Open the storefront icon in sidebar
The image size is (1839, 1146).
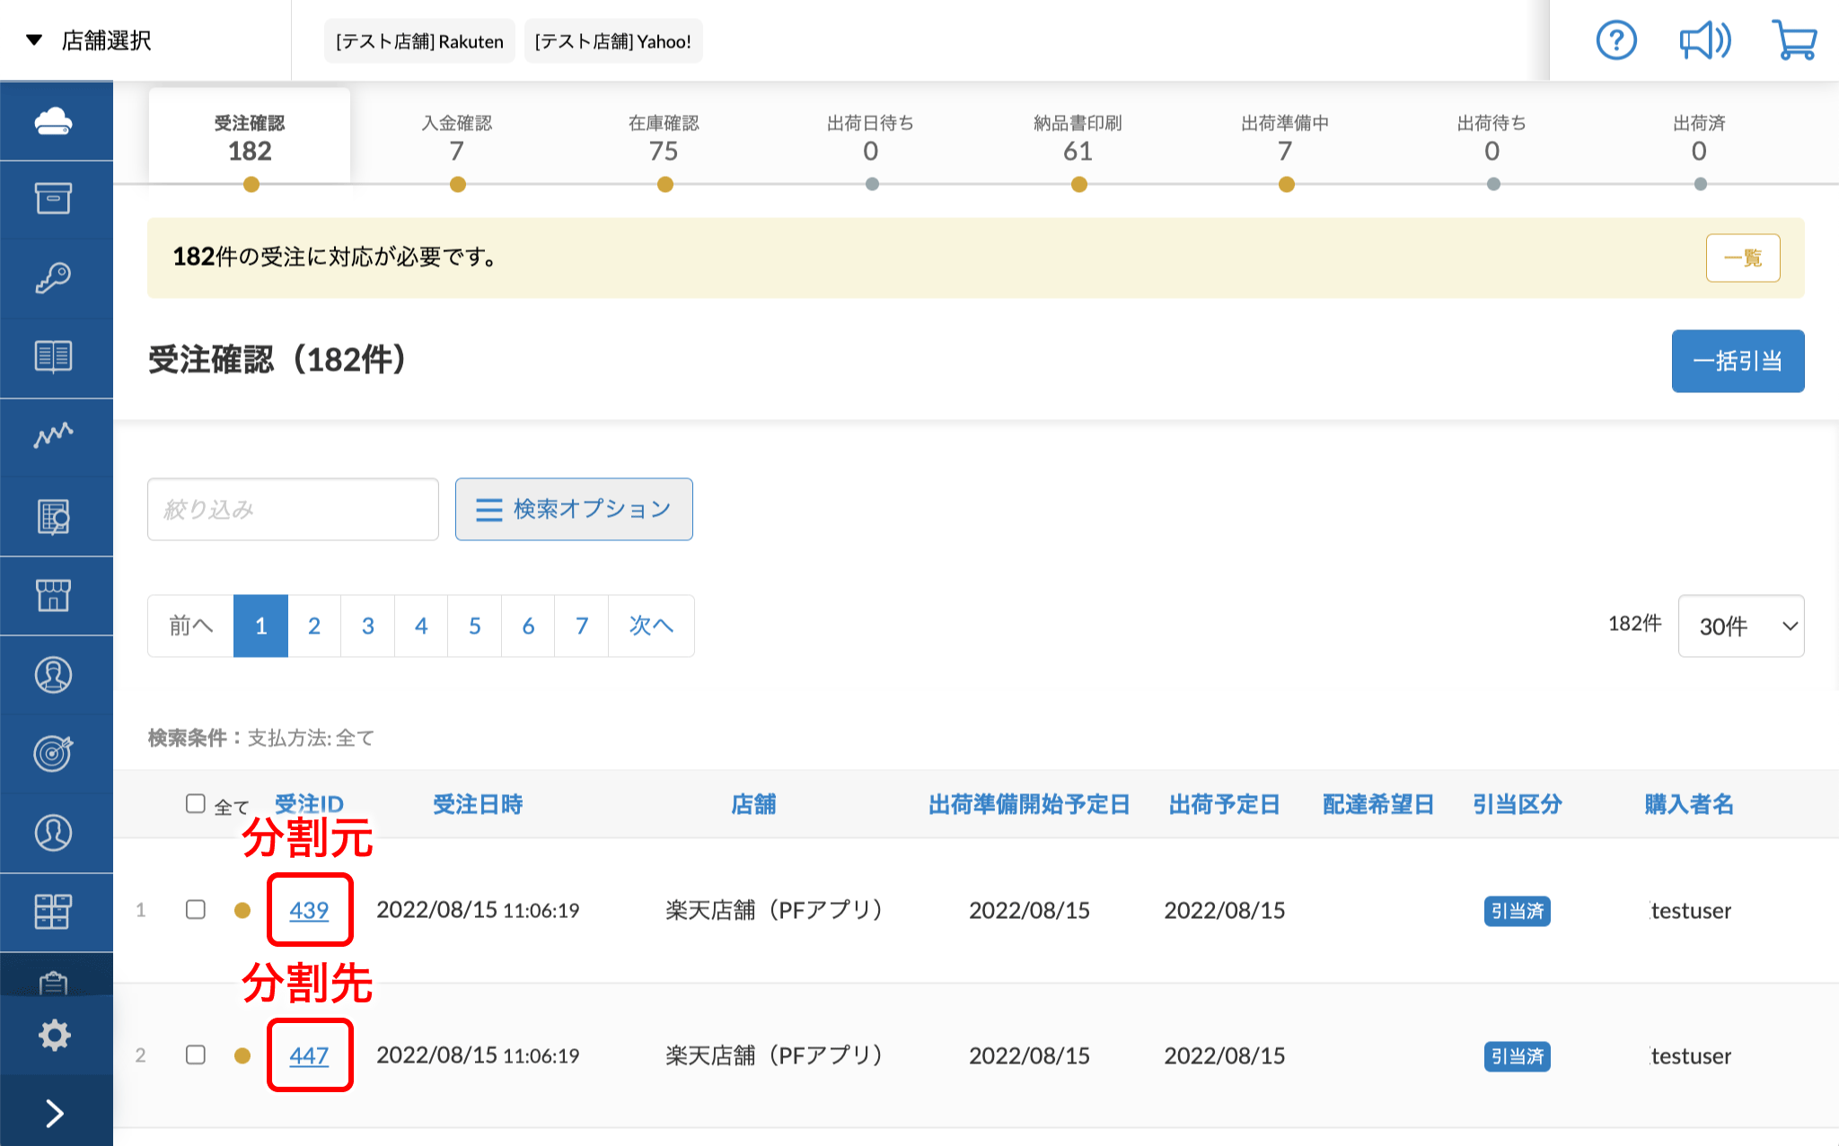pos(54,594)
